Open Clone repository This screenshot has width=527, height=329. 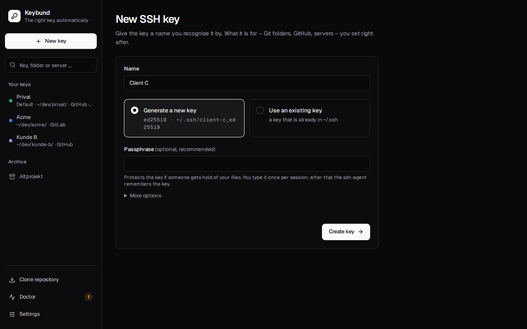(x=51, y=280)
